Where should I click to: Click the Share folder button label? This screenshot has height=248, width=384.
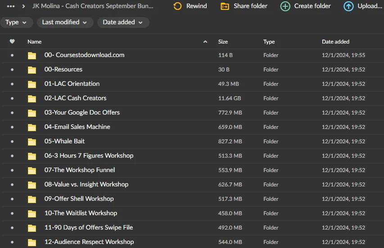[x=251, y=6]
